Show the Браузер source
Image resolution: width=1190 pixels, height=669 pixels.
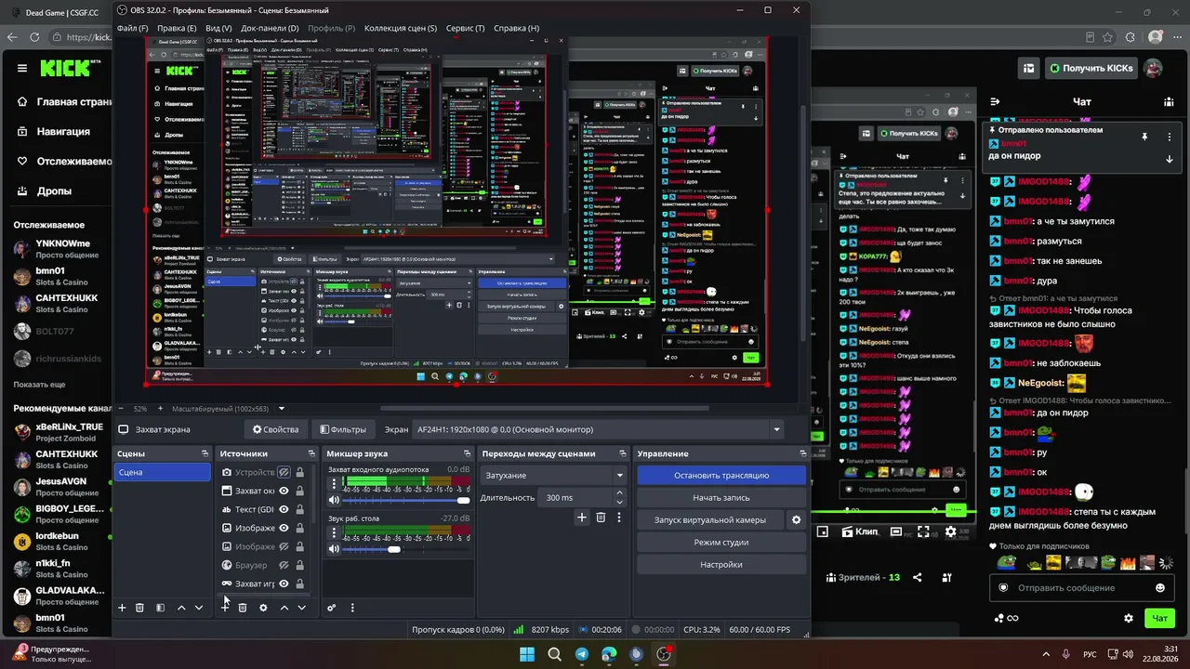click(x=284, y=565)
